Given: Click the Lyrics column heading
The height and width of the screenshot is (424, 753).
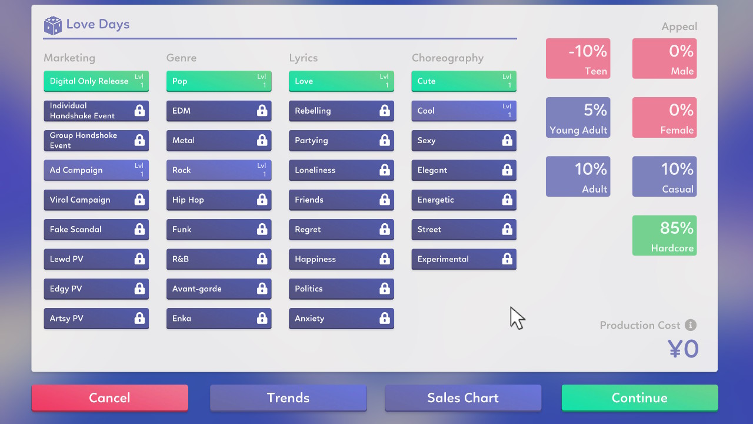Looking at the screenshot, I should tap(304, 58).
